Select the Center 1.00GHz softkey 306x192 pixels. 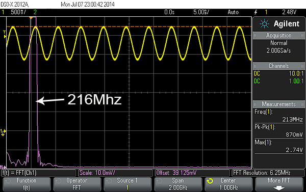[228, 184]
